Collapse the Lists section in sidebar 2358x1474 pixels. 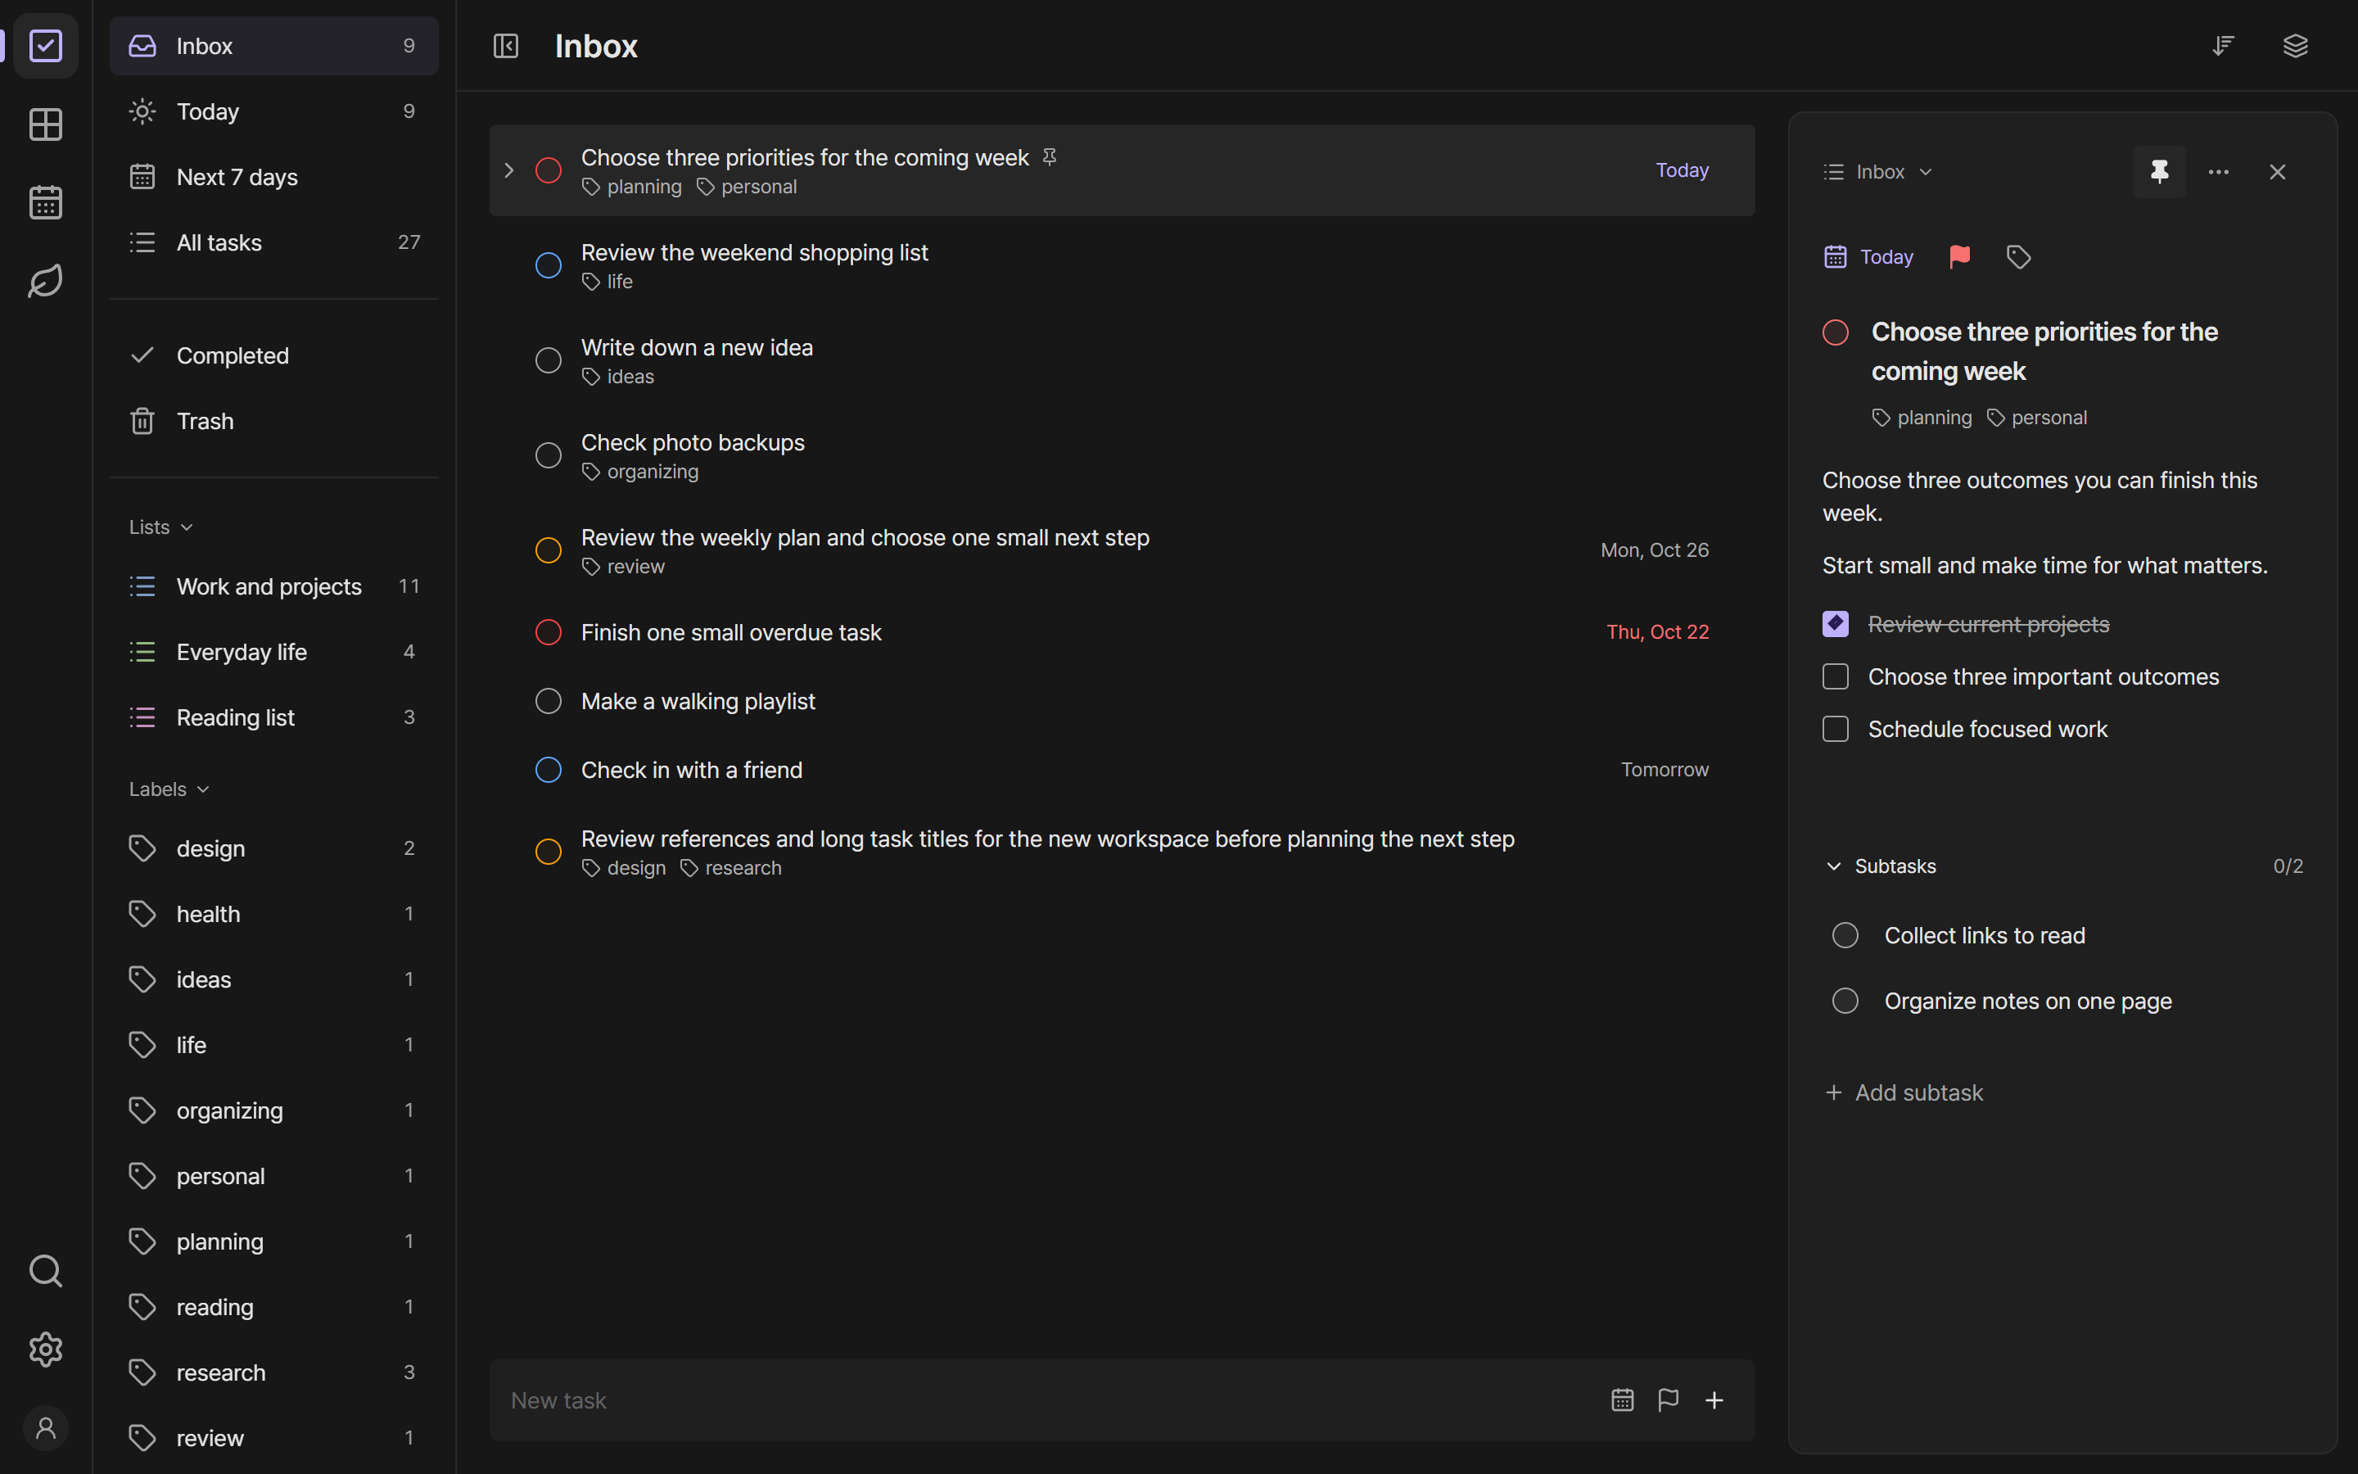(x=162, y=527)
